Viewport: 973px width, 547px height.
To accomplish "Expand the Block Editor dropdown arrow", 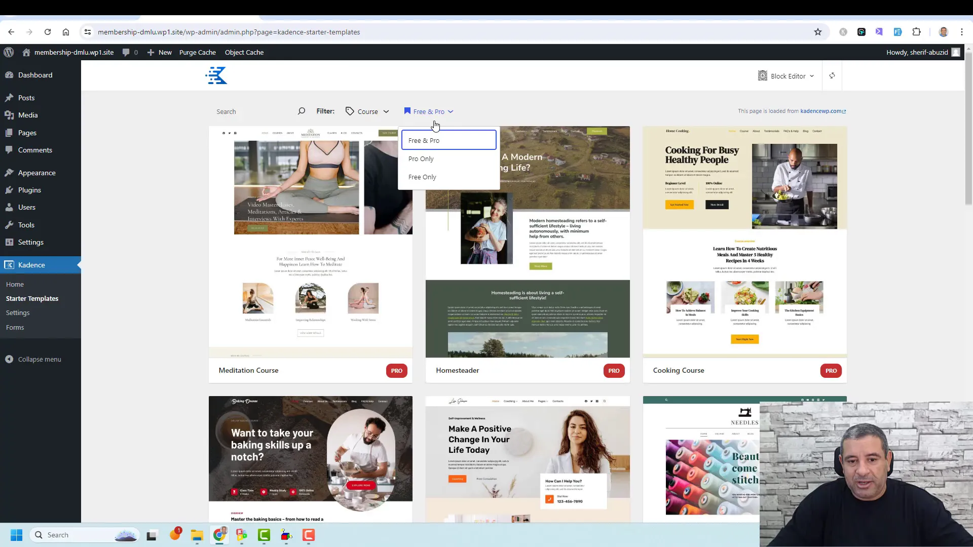I will coord(811,75).
